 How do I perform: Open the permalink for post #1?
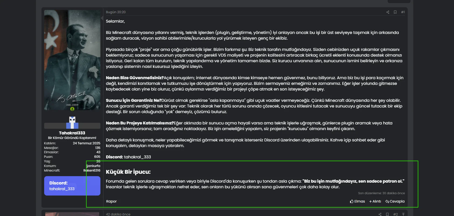403,12
